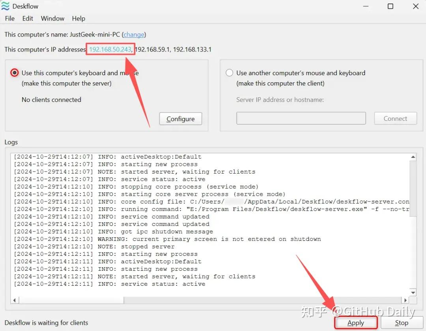Click the horizontal scrollbar left arrow
426x331 pixels.
pyautogui.click(x=15, y=300)
